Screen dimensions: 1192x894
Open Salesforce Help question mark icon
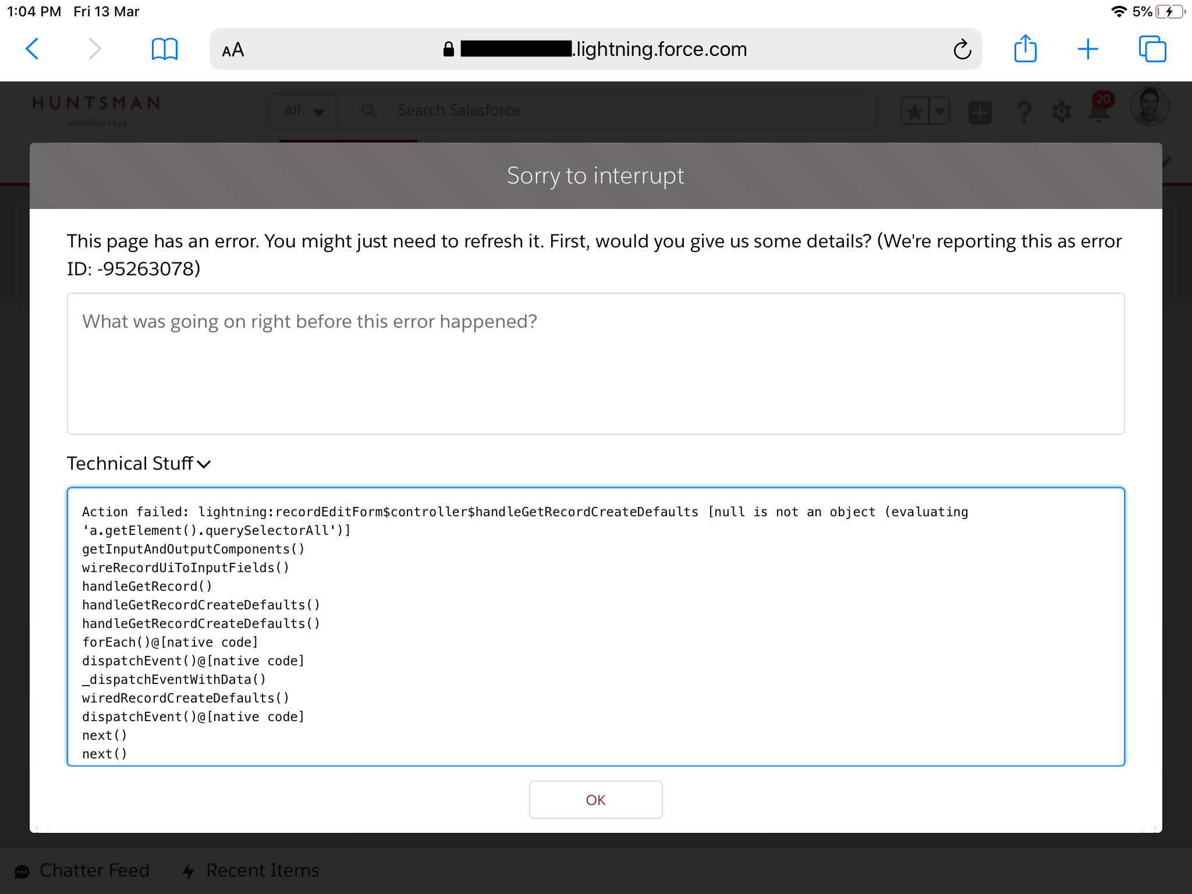[1025, 111]
